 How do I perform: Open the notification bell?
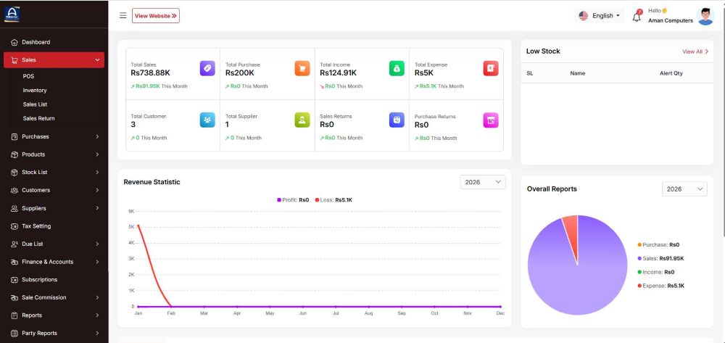637,17
